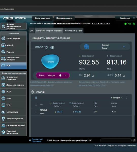Click the Історія history clock icon
This screenshot has width=137, height=152.
pos(32,92)
